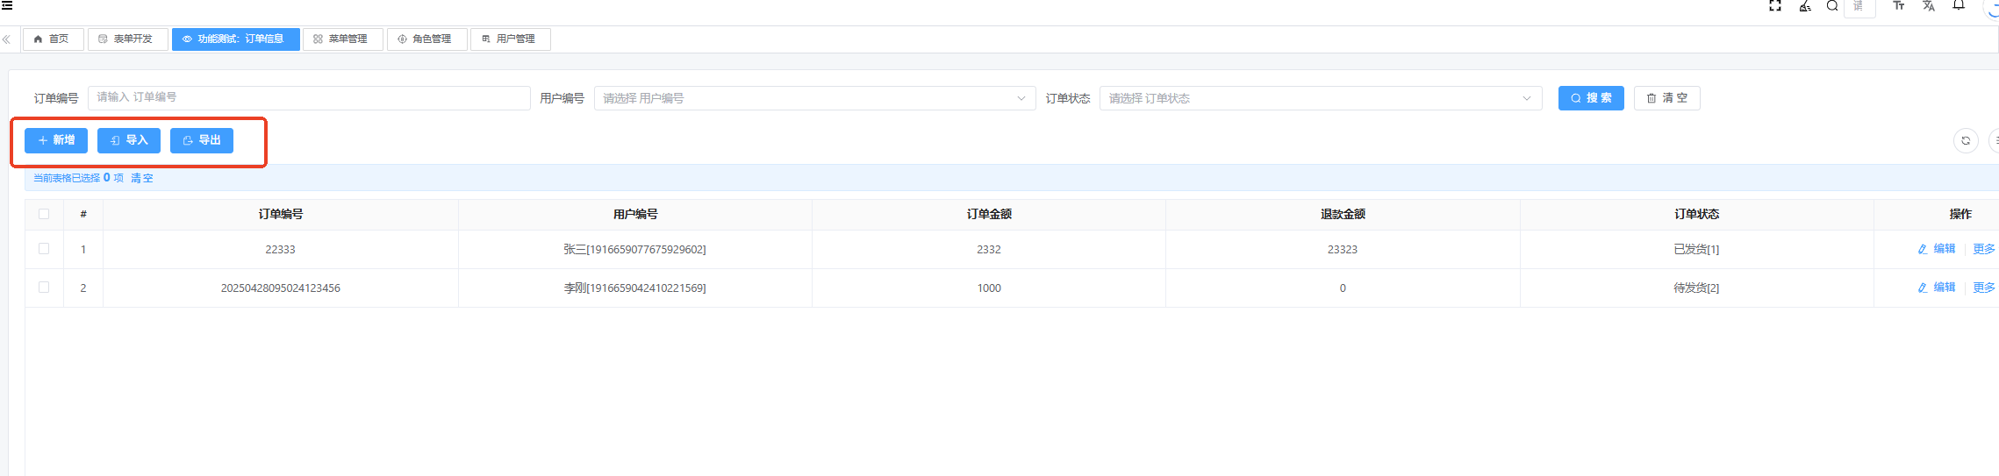
Task: Open the 订单状态 dropdown
Action: pyautogui.click(x=1321, y=98)
